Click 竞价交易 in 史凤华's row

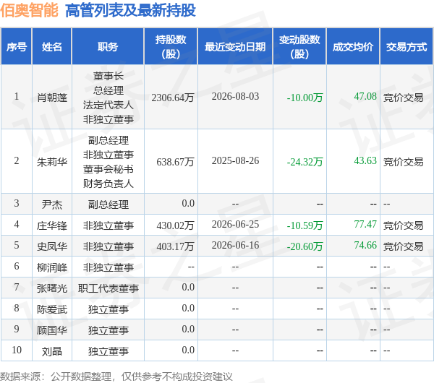point(404,246)
